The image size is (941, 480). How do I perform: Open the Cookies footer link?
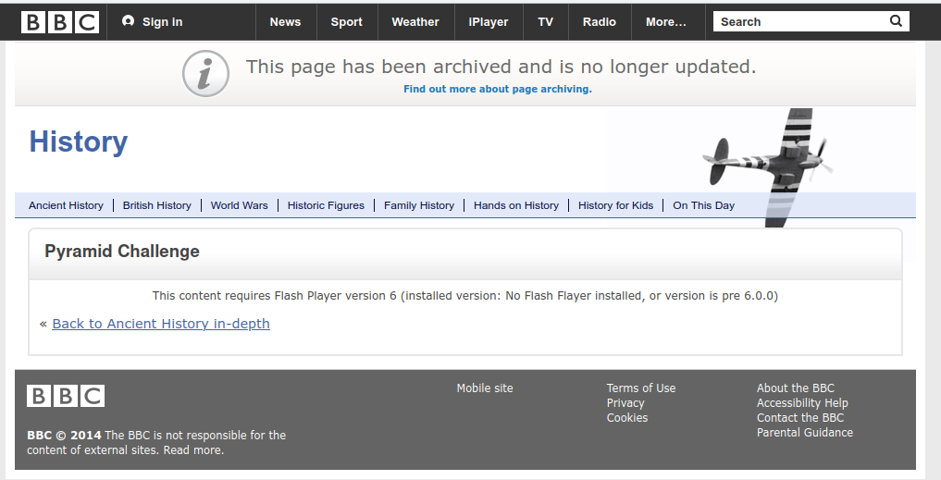[x=627, y=418]
